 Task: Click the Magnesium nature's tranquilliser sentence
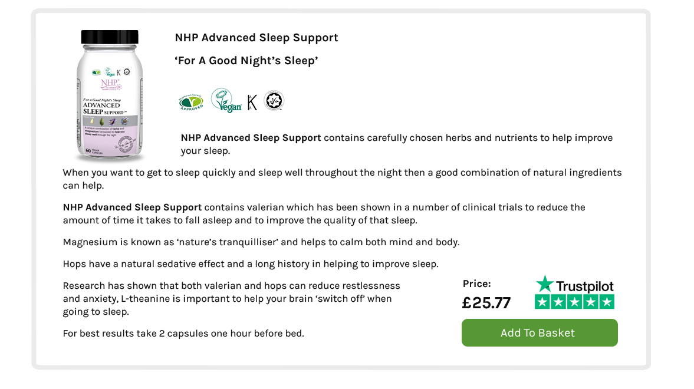coord(261,242)
